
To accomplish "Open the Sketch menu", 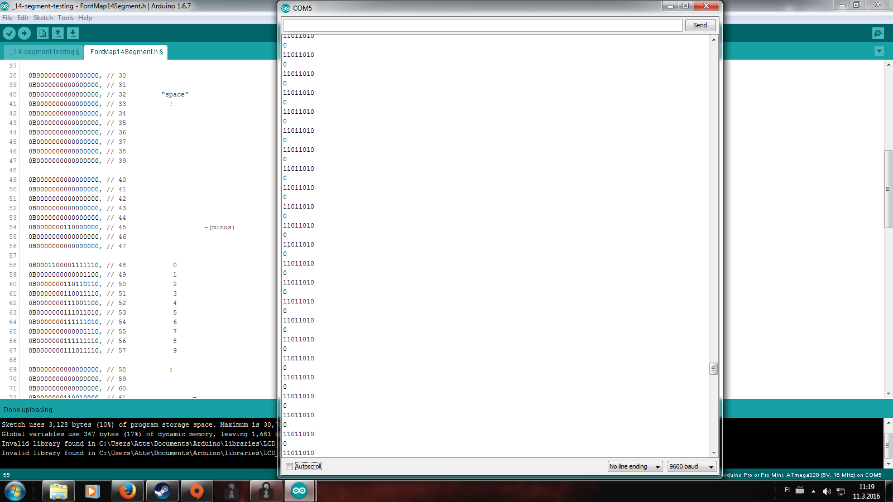I will pos(43,18).
